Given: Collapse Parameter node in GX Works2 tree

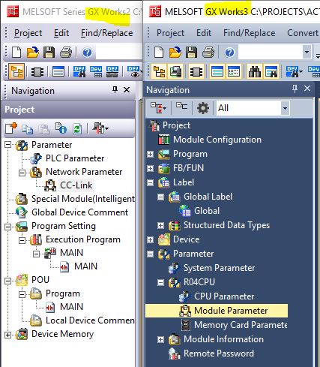Looking at the screenshot, I should [x=7, y=145].
